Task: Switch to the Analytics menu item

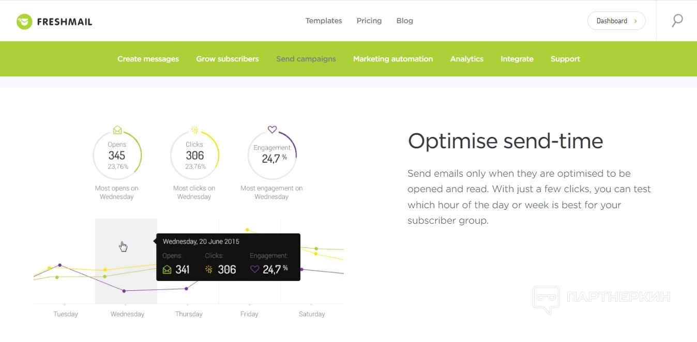Action: pos(467,59)
